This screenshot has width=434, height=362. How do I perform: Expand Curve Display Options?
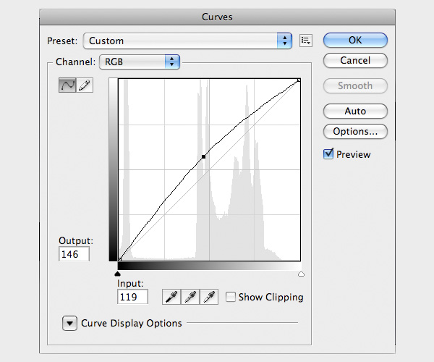pos(69,323)
